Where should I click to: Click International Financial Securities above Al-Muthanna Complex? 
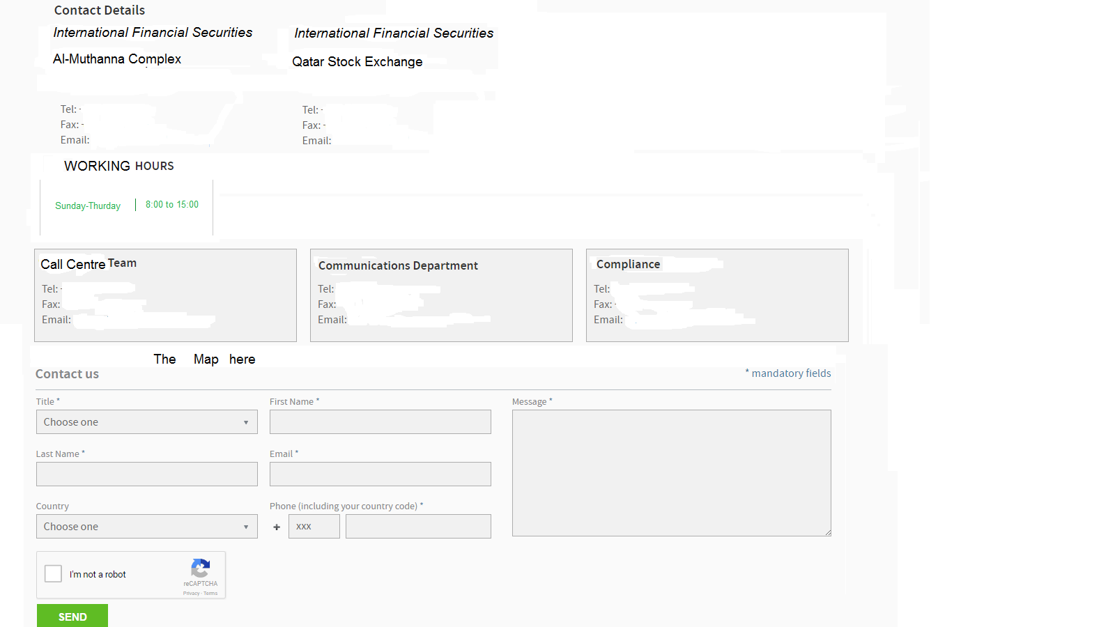153,33
